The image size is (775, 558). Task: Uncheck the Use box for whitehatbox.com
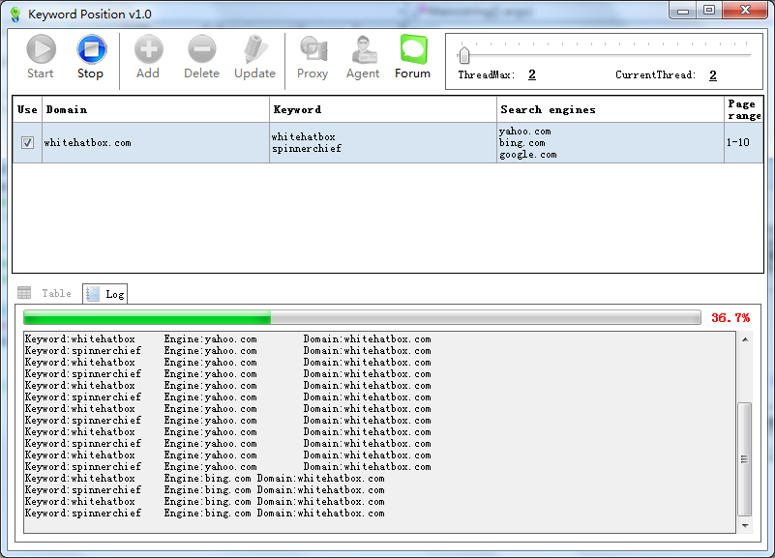tap(27, 143)
